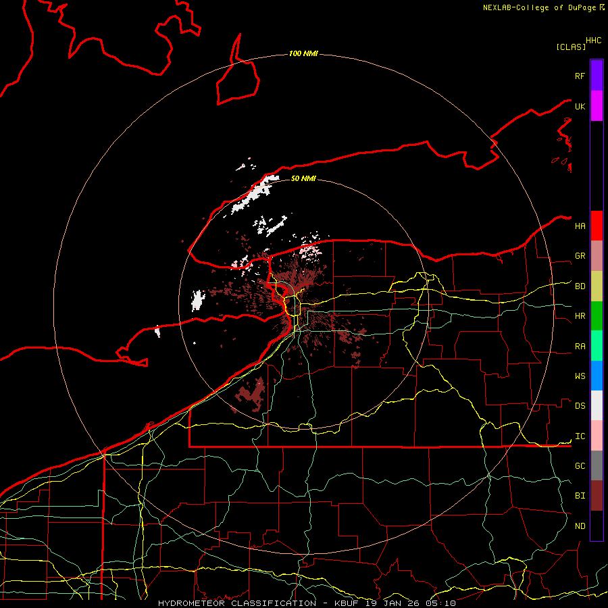608x608 pixels.
Task: Click the DS white legend swatch
Action: [597, 405]
